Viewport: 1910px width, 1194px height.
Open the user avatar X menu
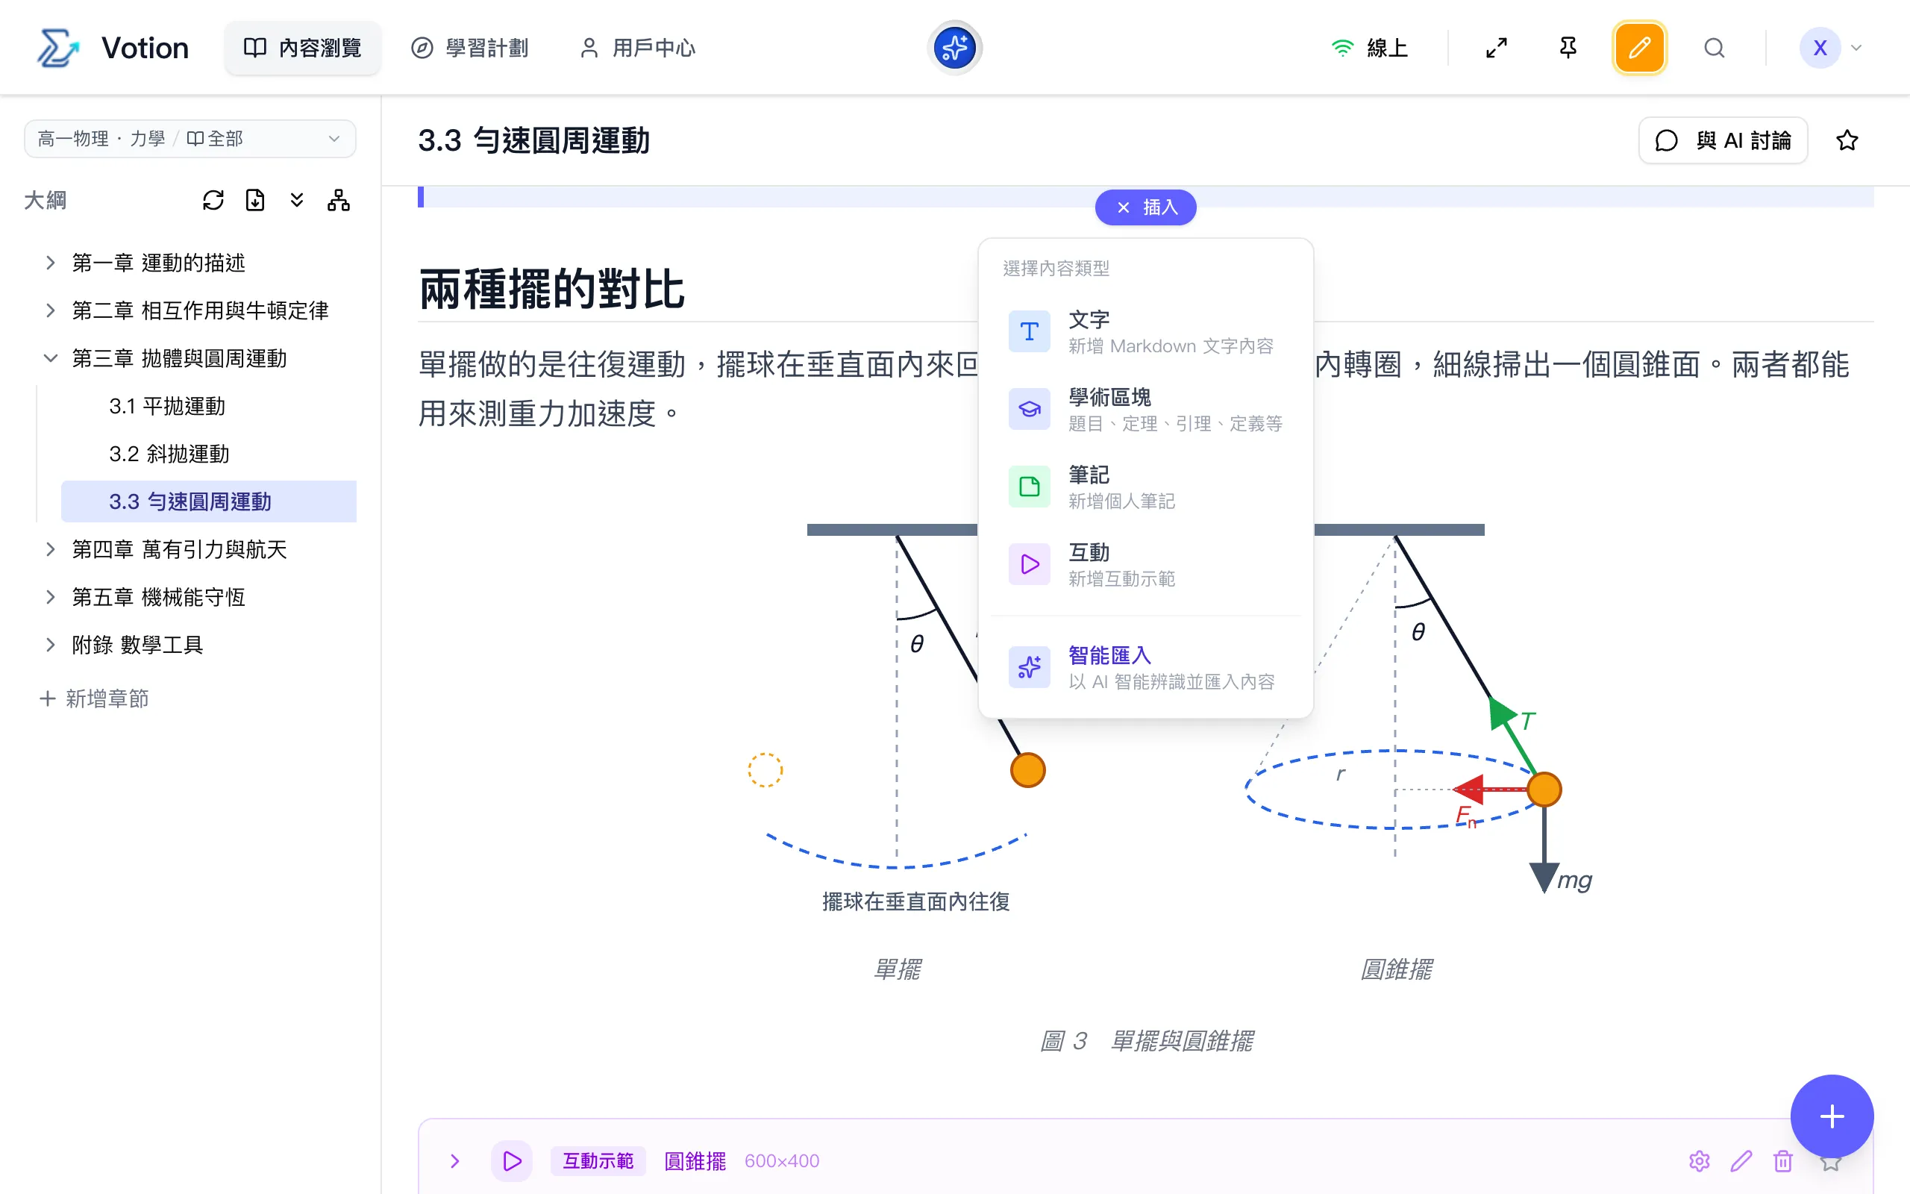1830,49
